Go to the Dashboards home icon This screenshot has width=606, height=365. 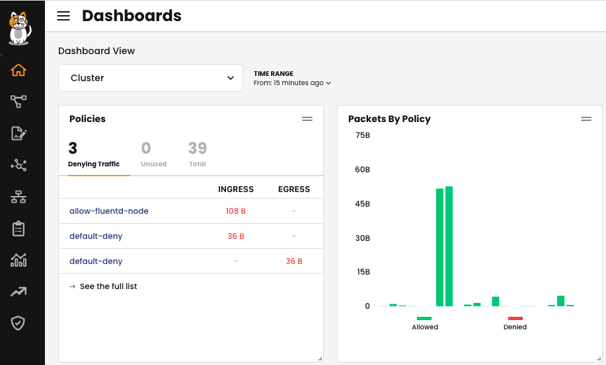[18, 70]
